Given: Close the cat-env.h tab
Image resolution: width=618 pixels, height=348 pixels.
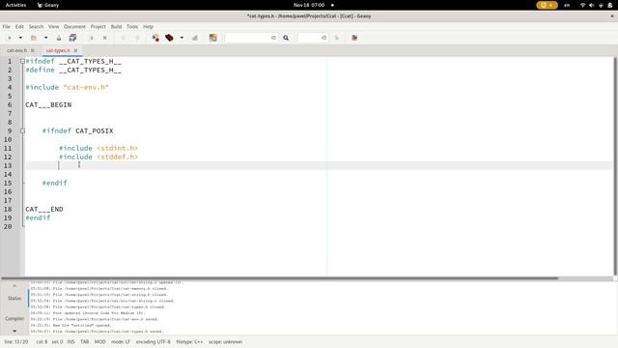Looking at the screenshot, I should [x=33, y=50].
